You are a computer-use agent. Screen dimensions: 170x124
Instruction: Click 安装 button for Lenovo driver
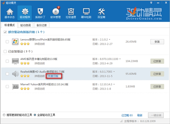pos(157,42)
